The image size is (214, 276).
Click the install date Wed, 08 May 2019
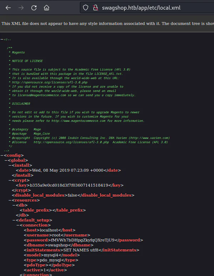pyautogui.click(x=68, y=170)
